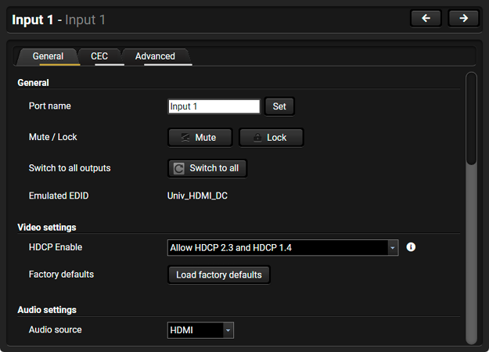This screenshot has width=489, height=352.
Task: Focus the Port name text field
Action: pos(214,106)
